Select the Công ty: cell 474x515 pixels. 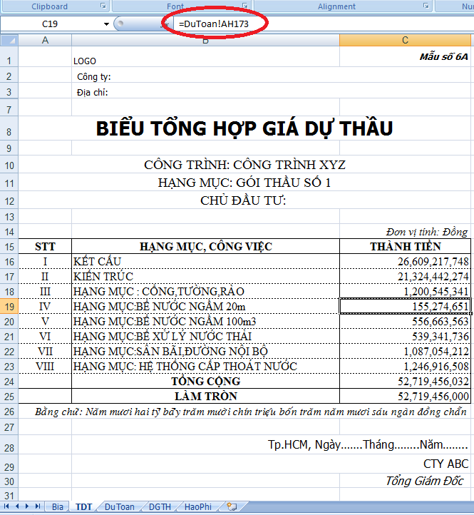point(205,76)
